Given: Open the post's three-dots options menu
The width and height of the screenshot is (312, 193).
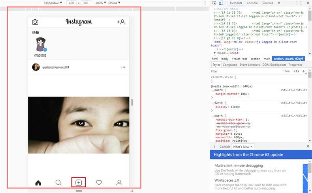Looking at the screenshot, I should tap(123, 67).
